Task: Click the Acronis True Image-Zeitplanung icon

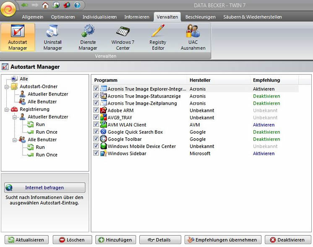Action: pyautogui.click(x=103, y=103)
